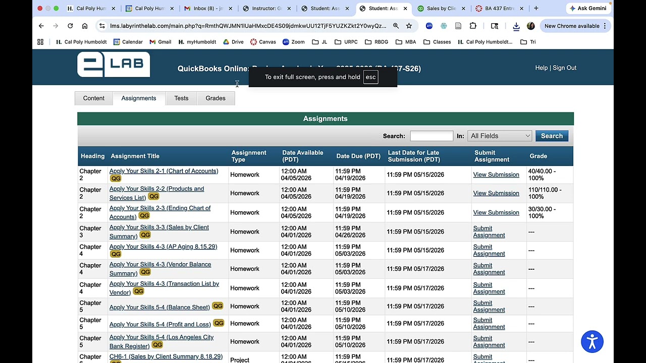Open the Zoom browser extension

[x=429, y=26]
